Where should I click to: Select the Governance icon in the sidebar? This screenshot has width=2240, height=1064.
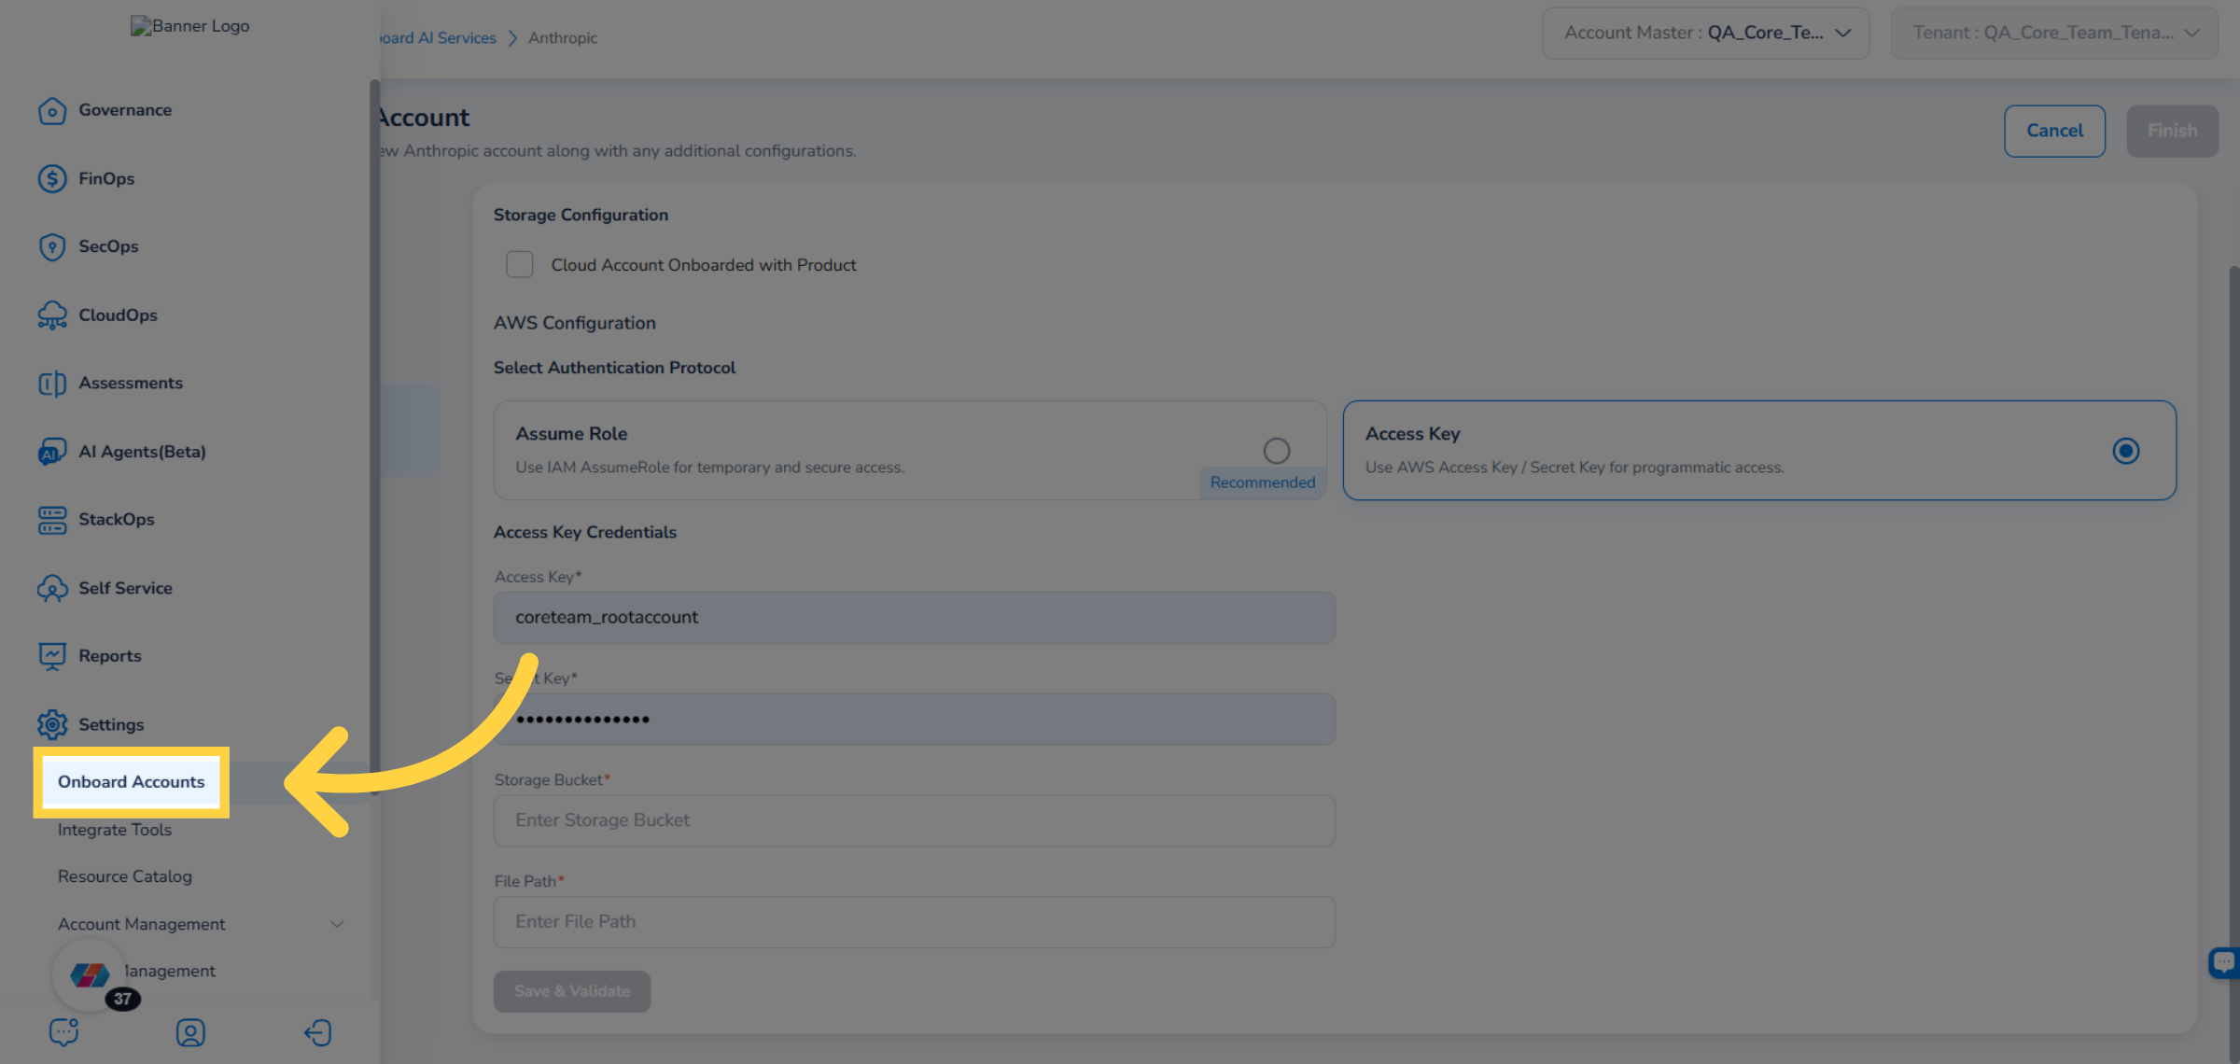[x=52, y=110]
